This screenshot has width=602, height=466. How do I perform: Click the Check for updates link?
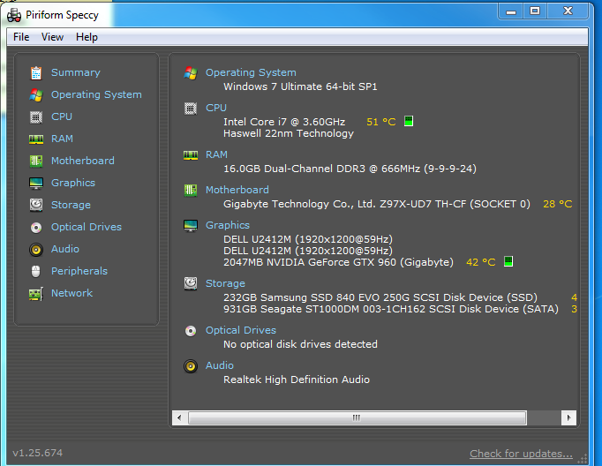[521, 454]
